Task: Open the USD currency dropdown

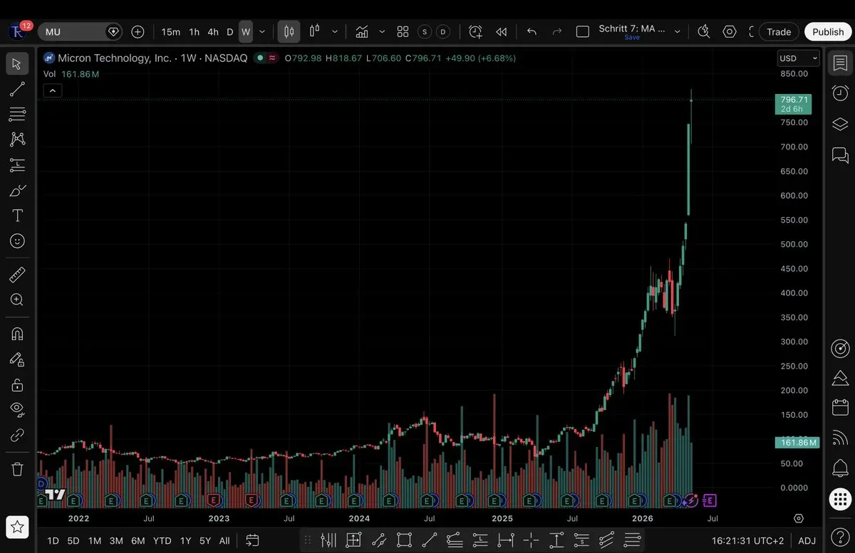Action: point(798,58)
